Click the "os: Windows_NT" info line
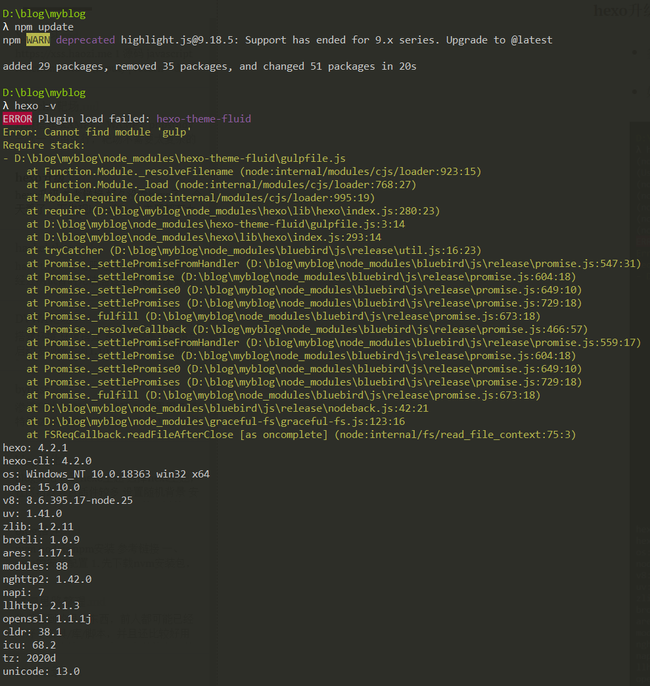 pyautogui.click(x=106, y=474)
